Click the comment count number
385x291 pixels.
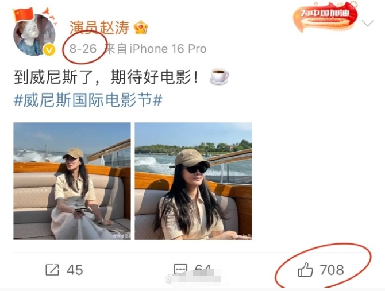[203, 268]
